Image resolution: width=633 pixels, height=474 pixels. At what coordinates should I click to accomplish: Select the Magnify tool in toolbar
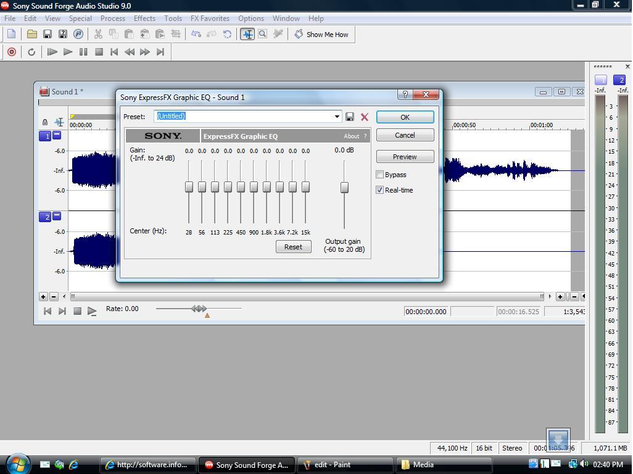pyautogui.click(x=262, y=35)
